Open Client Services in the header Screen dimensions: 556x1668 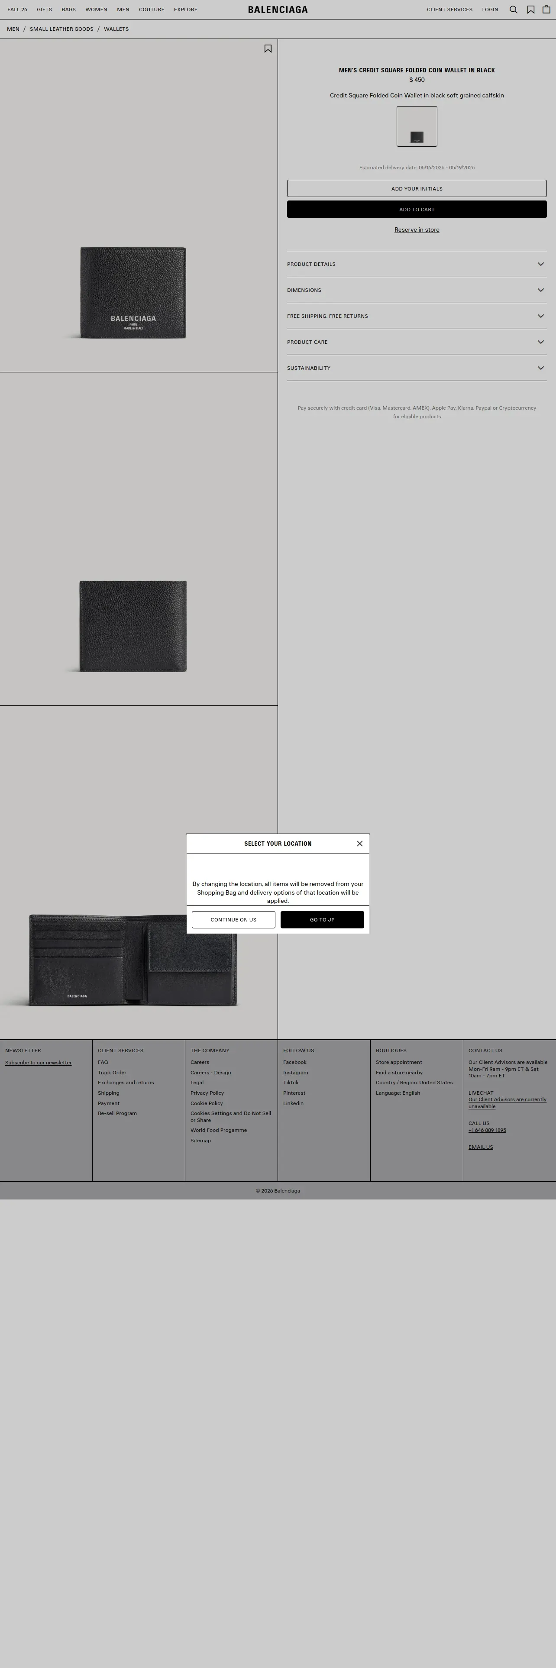[x=450, y=10]
